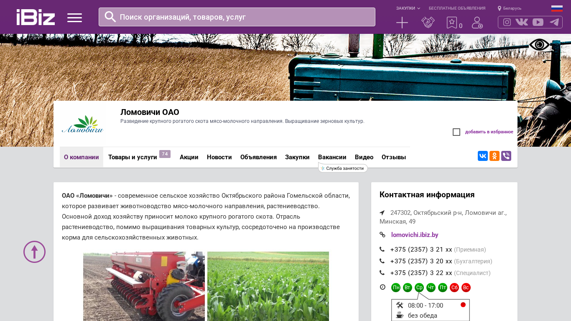Screen dimensions: 571x321
Task: Open the VK icon in header
Action: click(x=522, y=22)
